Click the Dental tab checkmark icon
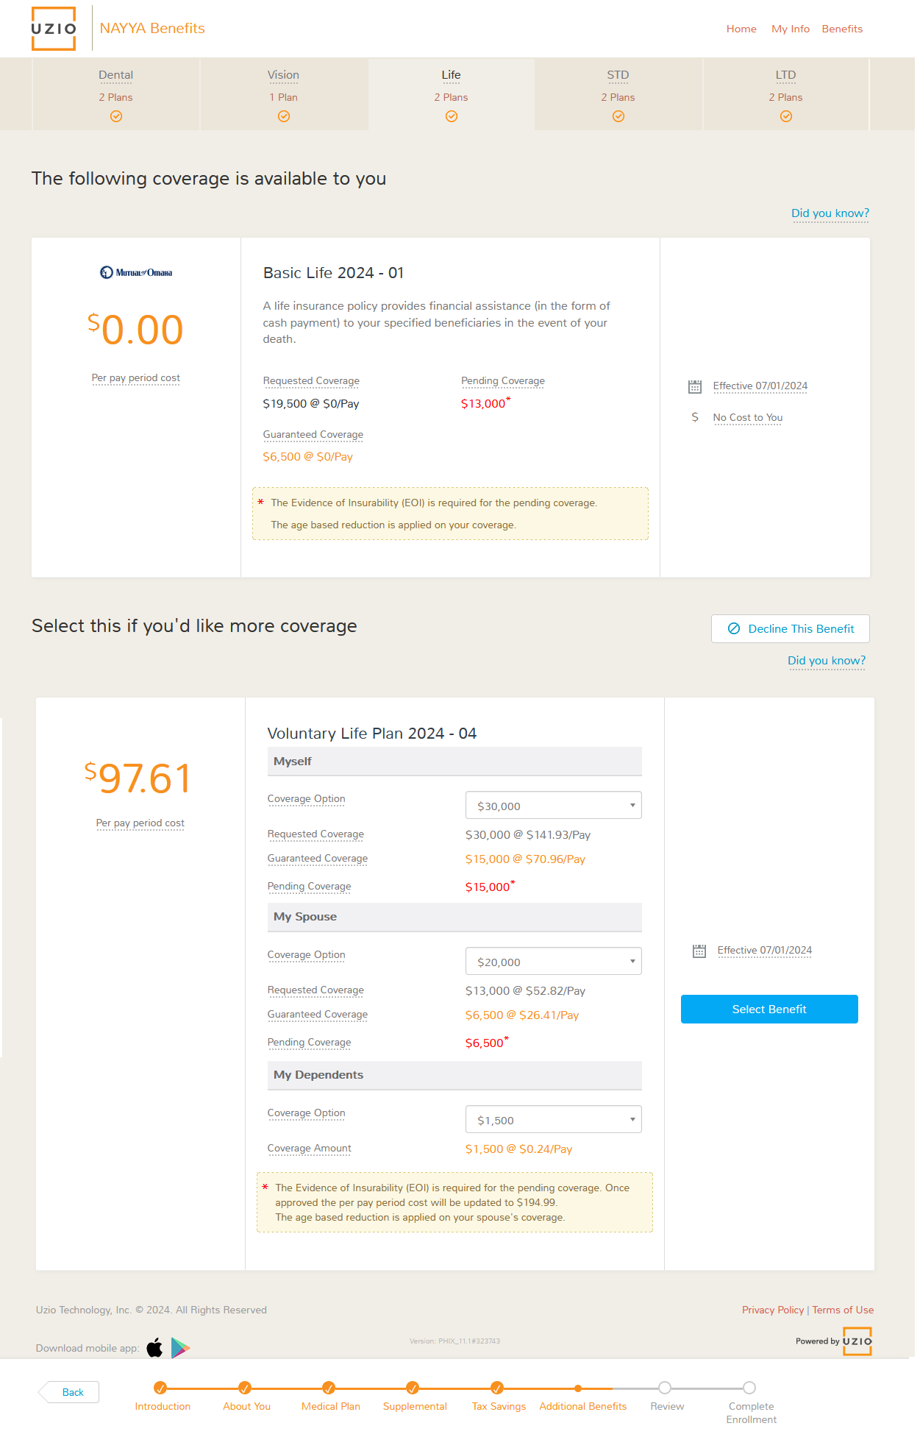The width and height of the screenshot is (920, 1437). pyautogui.click(x=116, y=116)
